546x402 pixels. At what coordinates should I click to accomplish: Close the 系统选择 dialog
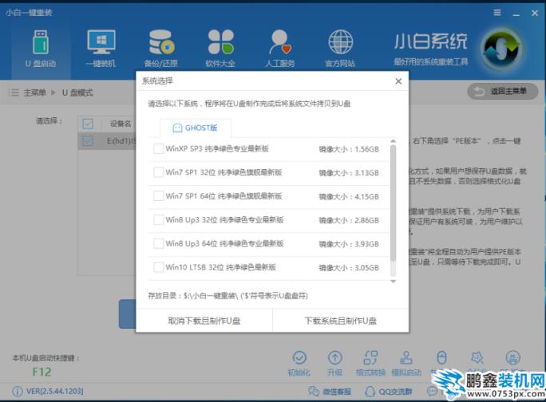[x=398, y=81]
